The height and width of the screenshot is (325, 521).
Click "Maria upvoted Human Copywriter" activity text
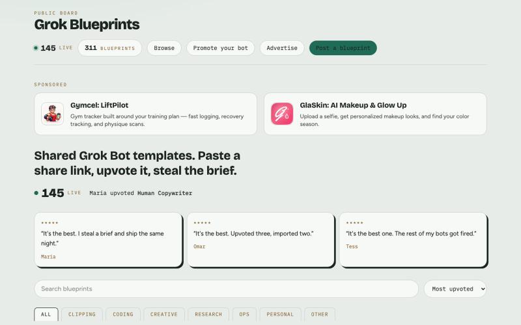point(141,193)
